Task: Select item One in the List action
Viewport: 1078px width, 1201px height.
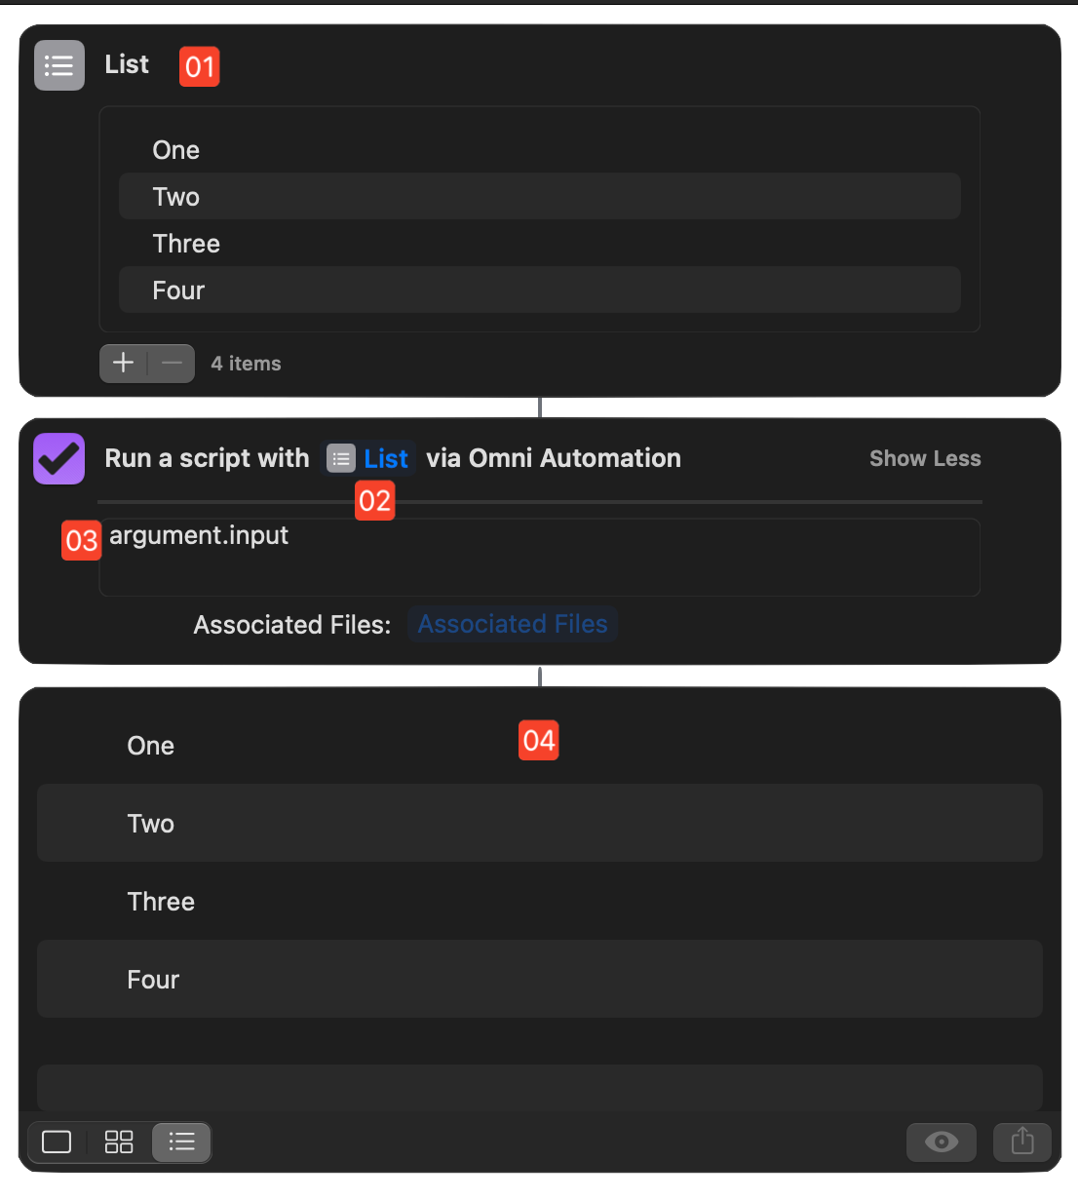Action: click(539, 150)
